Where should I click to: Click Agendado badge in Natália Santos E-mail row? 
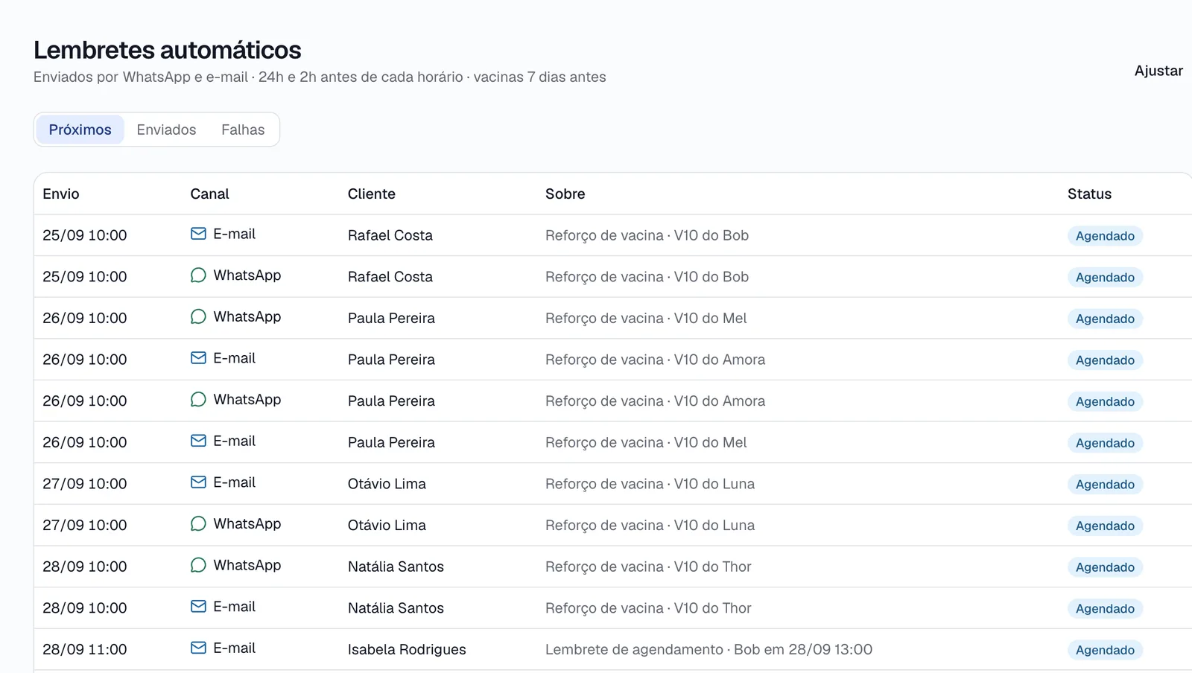1105,608
